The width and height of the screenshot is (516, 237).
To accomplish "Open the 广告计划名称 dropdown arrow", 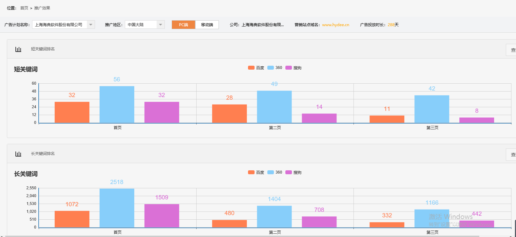I will [x=91, y=25].
